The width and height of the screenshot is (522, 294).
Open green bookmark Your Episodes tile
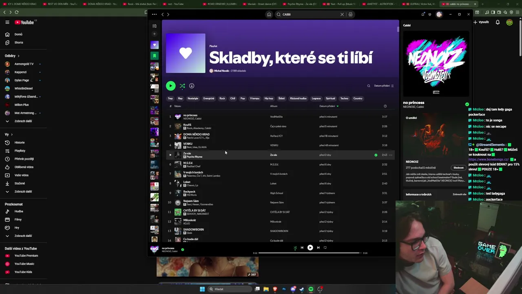point(155,55)
